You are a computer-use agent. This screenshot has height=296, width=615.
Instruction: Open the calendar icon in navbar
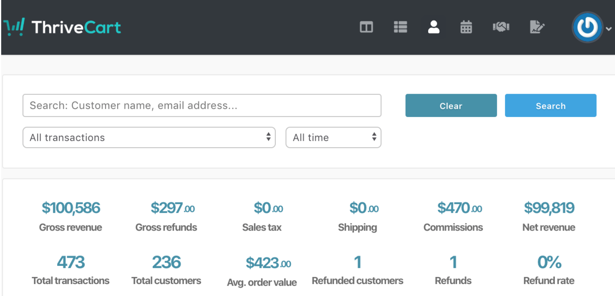click(466, 27)
